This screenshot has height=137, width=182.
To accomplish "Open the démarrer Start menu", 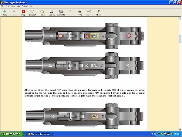I will point(12,134).
